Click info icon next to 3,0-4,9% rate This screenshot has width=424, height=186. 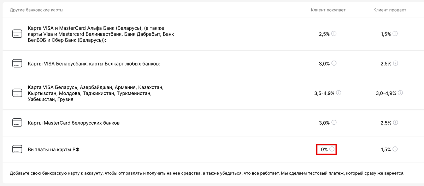coord(400,93)
